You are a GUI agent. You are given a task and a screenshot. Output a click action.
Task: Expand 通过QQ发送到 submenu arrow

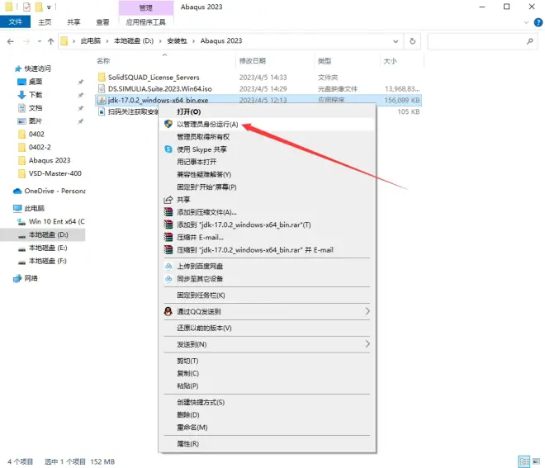(x=367, y=311)
